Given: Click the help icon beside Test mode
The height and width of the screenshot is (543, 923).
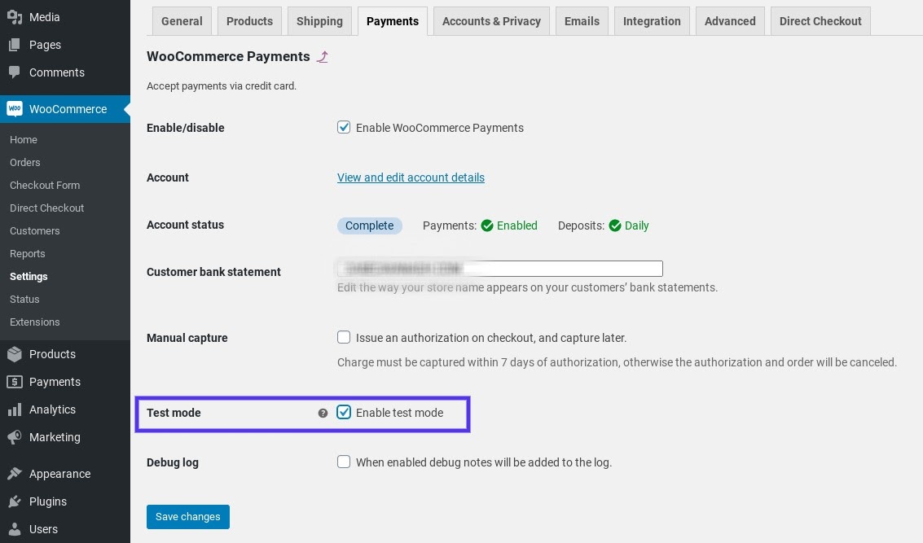Looking at the screenshot, I should click(323, 414).
